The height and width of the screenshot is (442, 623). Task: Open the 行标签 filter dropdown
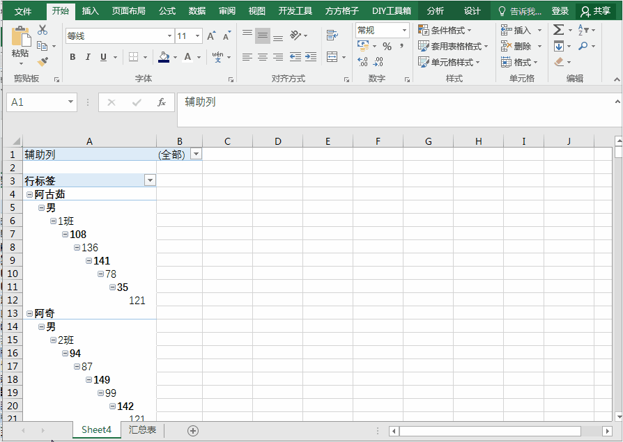150,180
